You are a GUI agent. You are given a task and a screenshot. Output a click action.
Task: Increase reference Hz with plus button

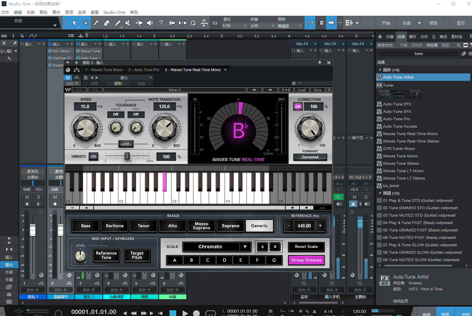click(320, 226)
